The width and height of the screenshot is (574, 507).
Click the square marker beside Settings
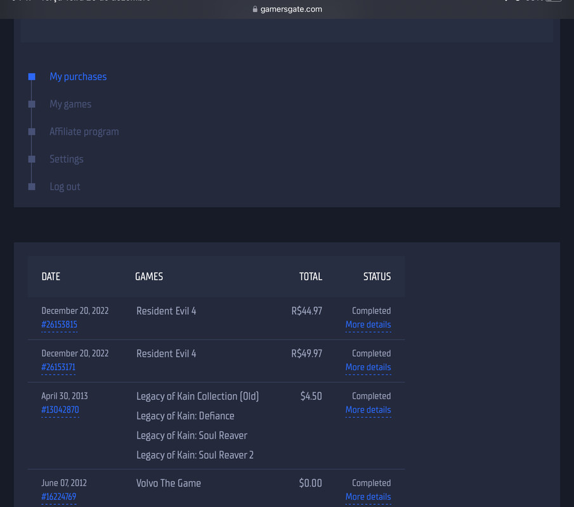(x=32, y=159)
